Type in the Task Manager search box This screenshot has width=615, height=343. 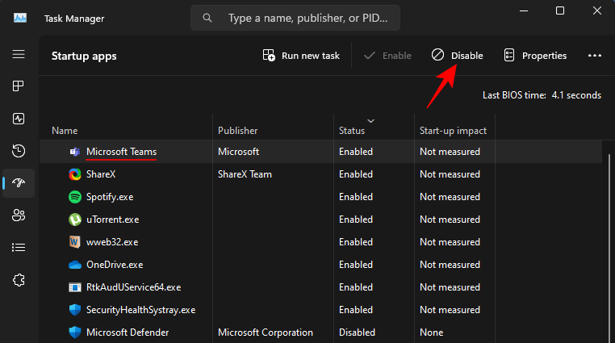[307, 17]
